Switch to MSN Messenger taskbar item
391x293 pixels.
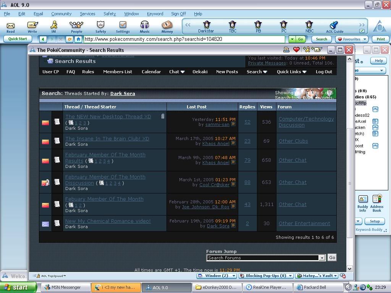coord(65,287)
